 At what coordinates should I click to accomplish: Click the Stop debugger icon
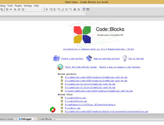[79, 9]
